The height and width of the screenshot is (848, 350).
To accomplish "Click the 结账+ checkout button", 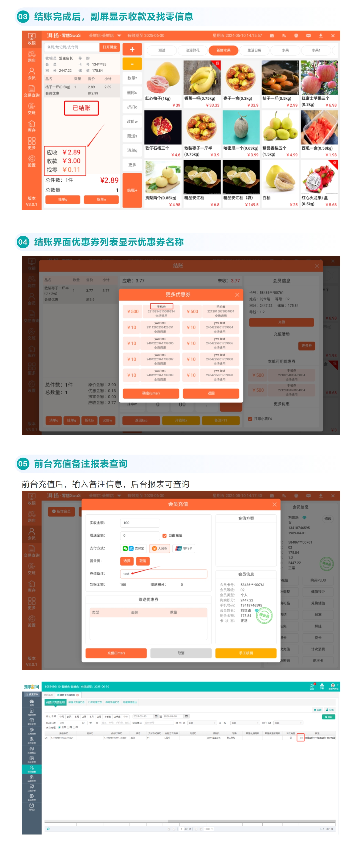I will pos(132,190).
